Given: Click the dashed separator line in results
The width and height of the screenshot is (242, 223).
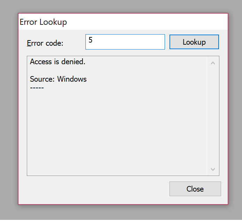Looking at the screenshot, I should (37, 88).
